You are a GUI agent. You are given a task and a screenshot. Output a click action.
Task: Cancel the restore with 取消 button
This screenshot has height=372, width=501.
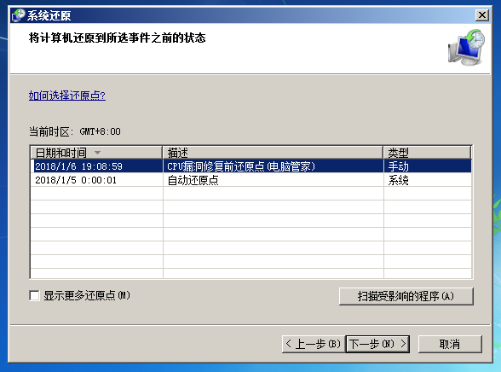(450, 344)
